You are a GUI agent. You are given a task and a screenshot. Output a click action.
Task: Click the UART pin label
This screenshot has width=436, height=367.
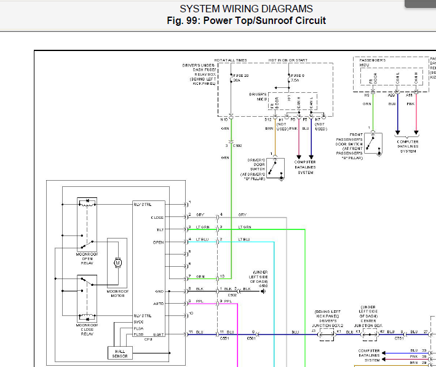(159, 335)
